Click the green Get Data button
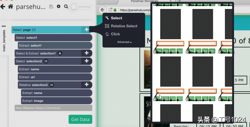This screenshot has height=127, width=250. (80, 119)
